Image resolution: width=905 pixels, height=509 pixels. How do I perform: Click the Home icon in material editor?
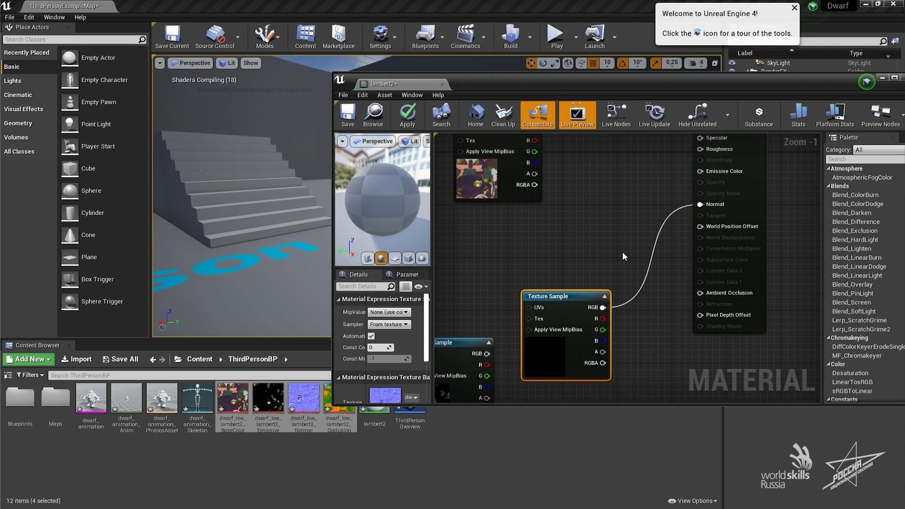click(x=475, y=115)
